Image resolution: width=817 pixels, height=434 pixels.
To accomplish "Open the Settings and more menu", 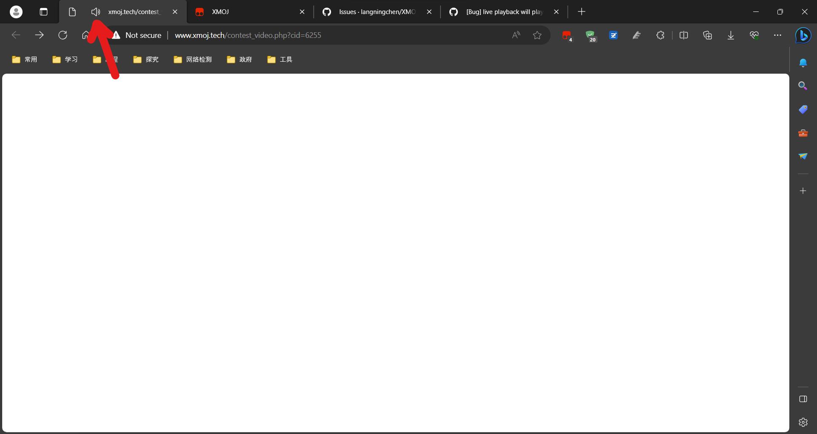I will click(x=777, y=35).
